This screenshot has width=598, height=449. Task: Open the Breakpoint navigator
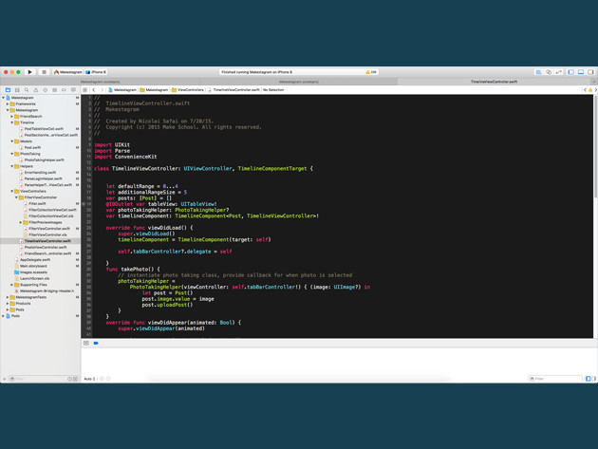click(x=64, y=90)
